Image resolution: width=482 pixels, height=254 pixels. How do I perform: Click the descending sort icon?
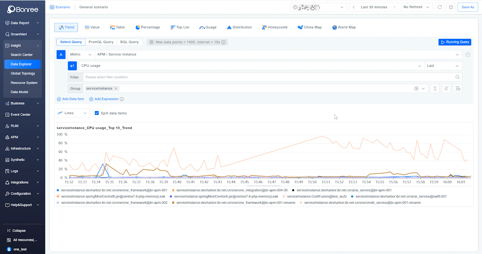447,88
